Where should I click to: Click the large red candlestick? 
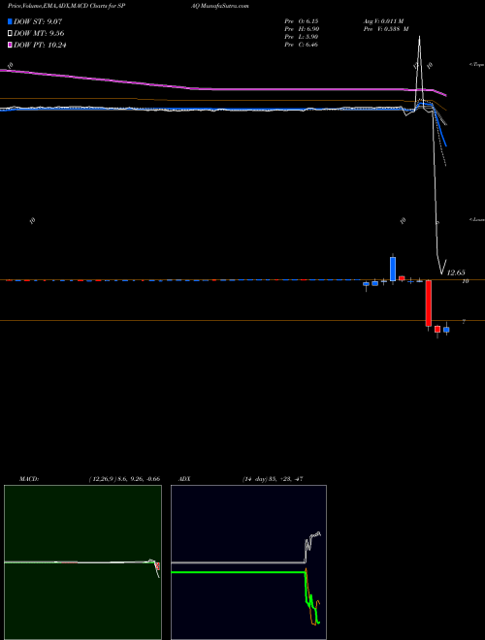[x=428, y=304]
